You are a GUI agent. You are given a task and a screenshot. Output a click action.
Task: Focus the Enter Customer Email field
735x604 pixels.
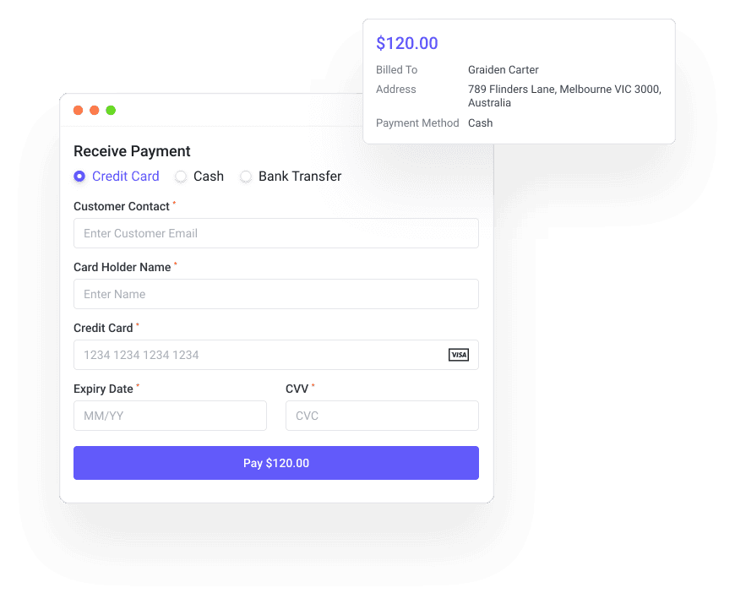point(275,233)
